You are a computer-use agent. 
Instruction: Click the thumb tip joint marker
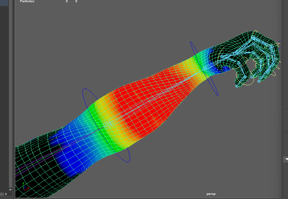coord(237,86)
